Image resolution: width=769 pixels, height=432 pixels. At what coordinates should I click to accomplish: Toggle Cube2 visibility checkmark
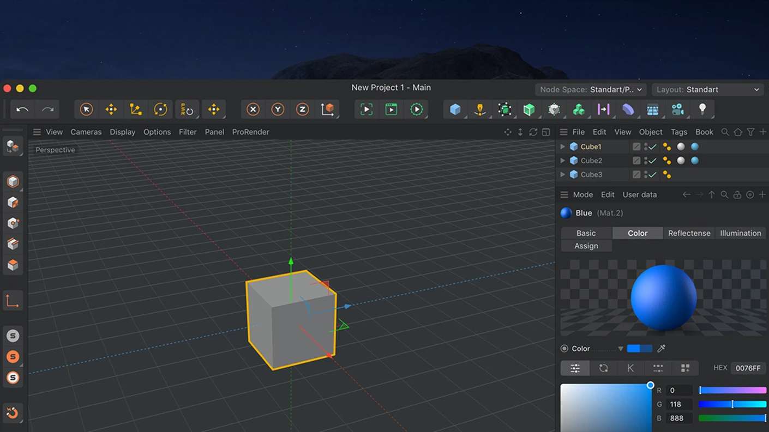click(652, 161)
